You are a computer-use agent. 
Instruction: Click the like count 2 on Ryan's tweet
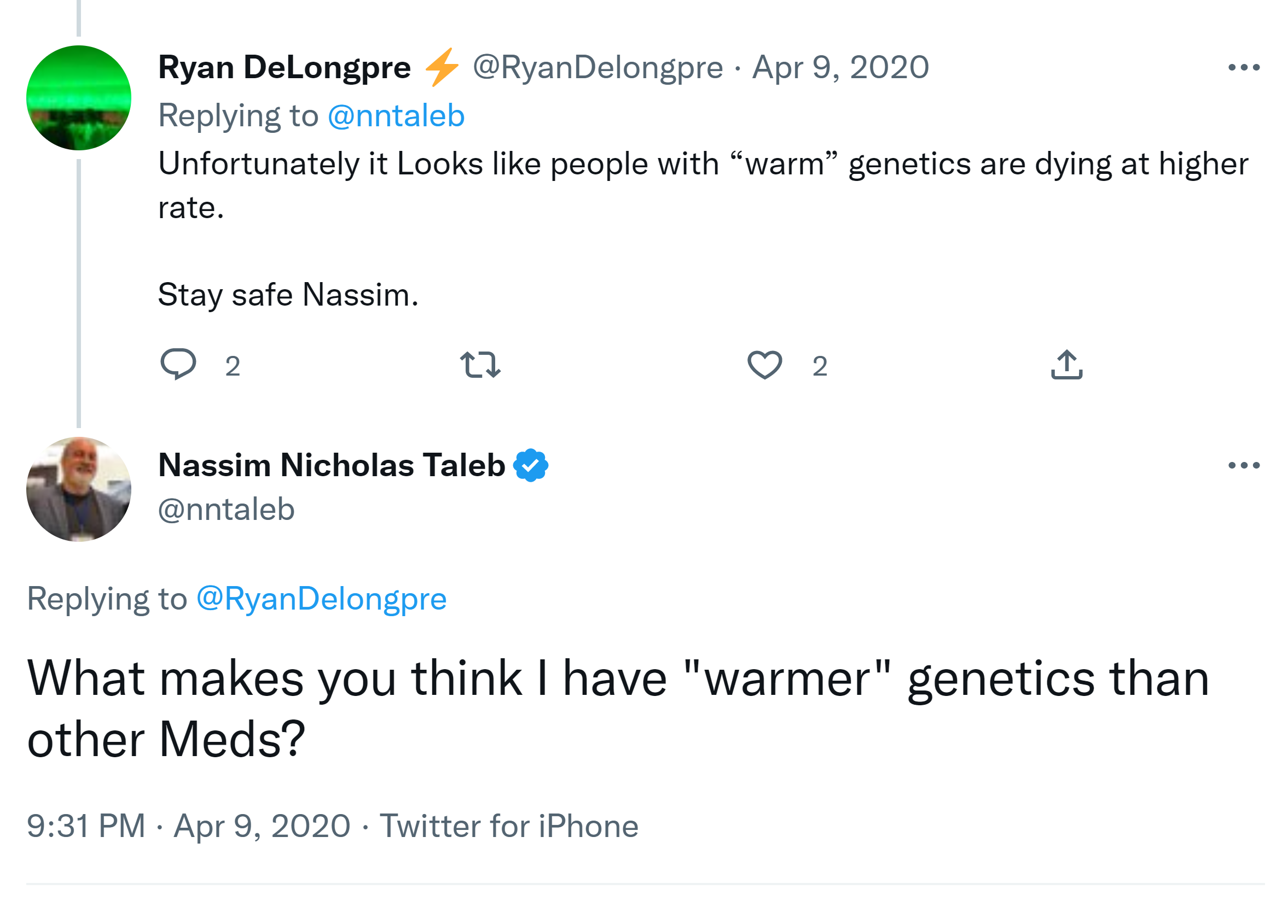(819, 366)
